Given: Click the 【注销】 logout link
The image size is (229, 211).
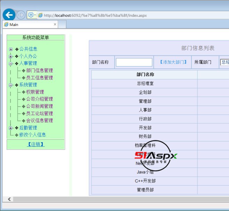Looking at the screenshot, I should coord(36,144).
